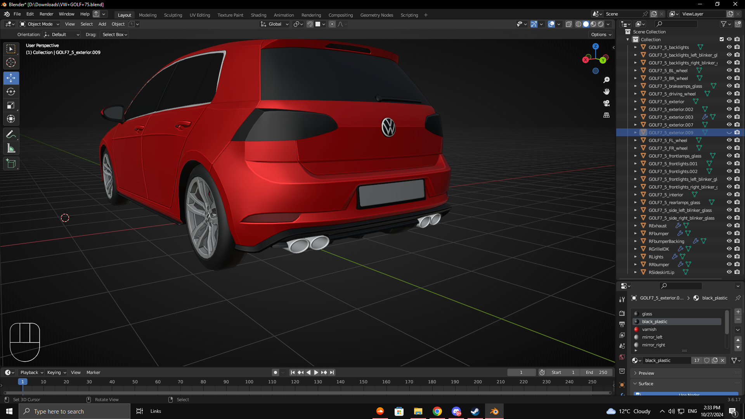Expand the GOLF7_5_backlights tree item
The width and height of the screenshot is (745, 419).
[x=635, y=47]
